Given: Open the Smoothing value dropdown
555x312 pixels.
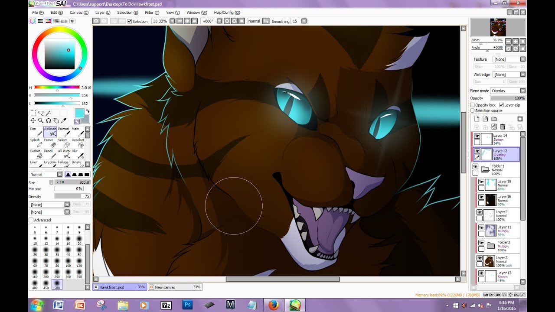Looking at the screenshot, I should click(304, 21).
